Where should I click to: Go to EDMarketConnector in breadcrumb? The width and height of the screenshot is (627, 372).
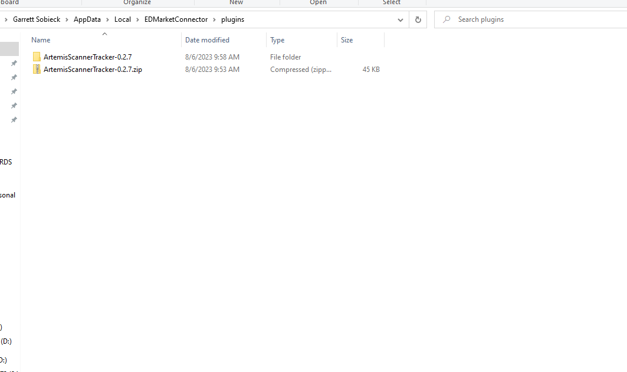coord(176,19)
